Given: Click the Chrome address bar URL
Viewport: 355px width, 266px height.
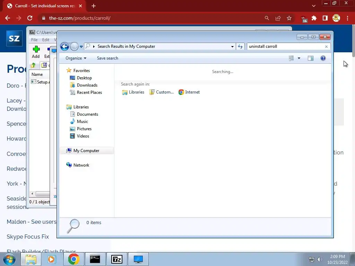Looking at the screenshot, I should (80, 18).
